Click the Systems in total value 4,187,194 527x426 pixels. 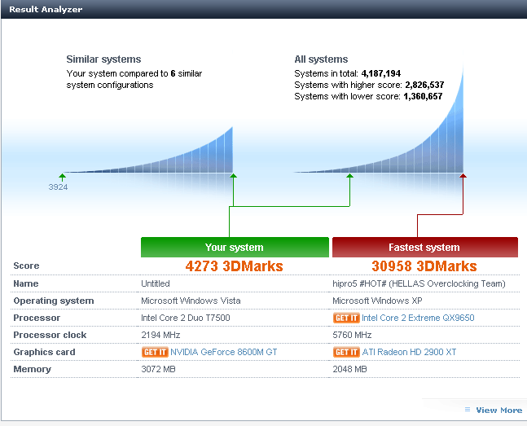pyautogui.click(x=381, y=73)
